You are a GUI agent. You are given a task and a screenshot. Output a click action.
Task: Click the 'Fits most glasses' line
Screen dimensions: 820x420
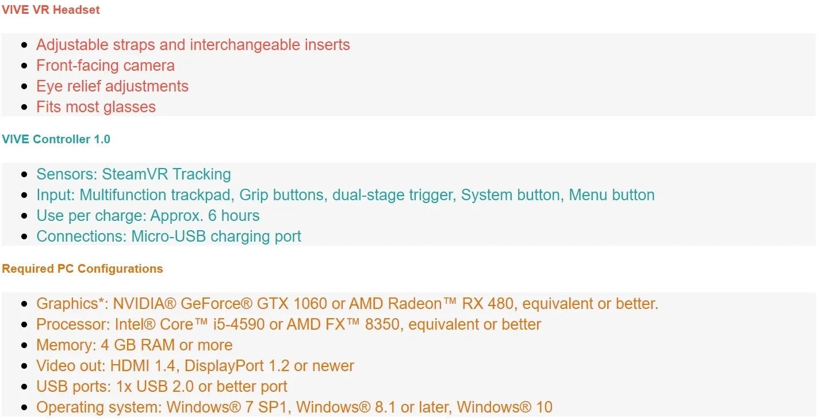click(96, 107)
